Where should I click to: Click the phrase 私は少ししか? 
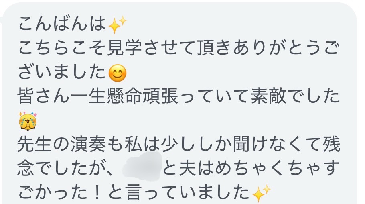click(178, 144)
